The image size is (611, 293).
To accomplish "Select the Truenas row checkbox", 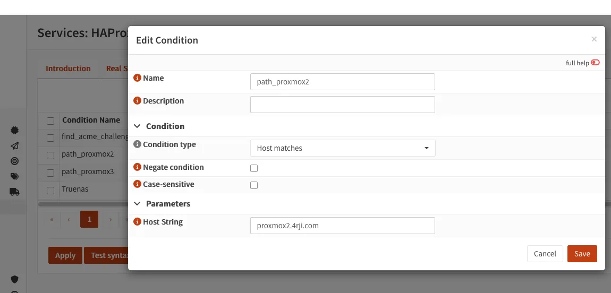I will click(50, 190).
